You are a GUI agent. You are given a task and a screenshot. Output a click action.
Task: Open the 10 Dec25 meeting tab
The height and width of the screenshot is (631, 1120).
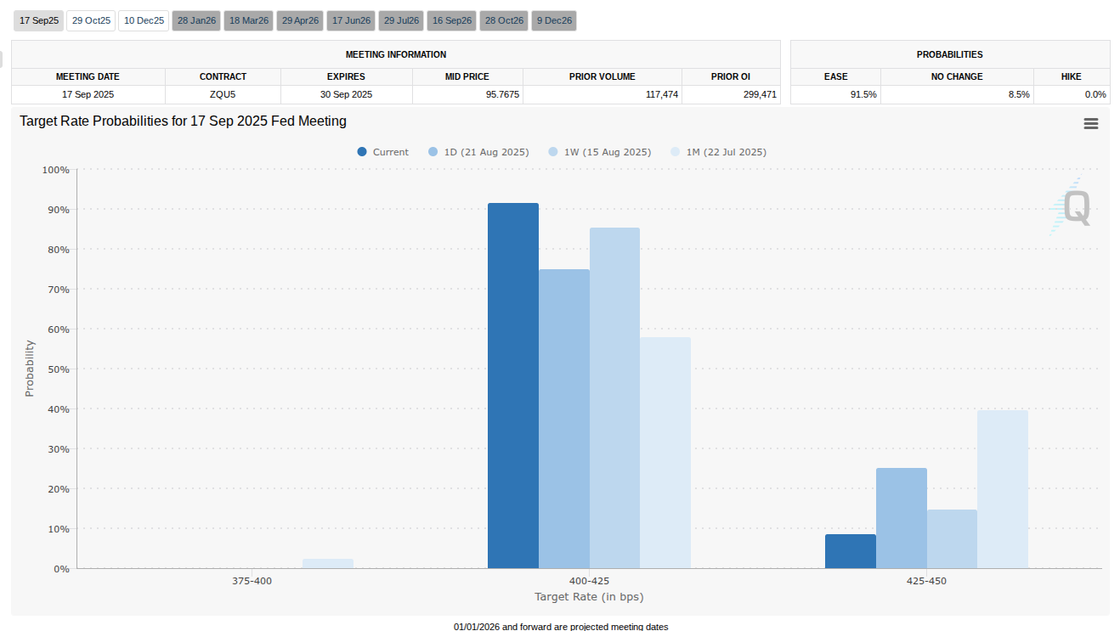(144, 20)
